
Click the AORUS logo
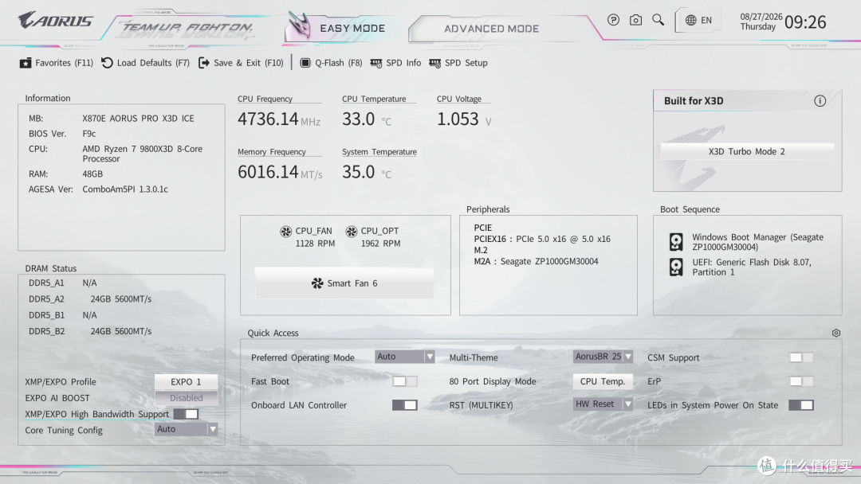point(56,21)
